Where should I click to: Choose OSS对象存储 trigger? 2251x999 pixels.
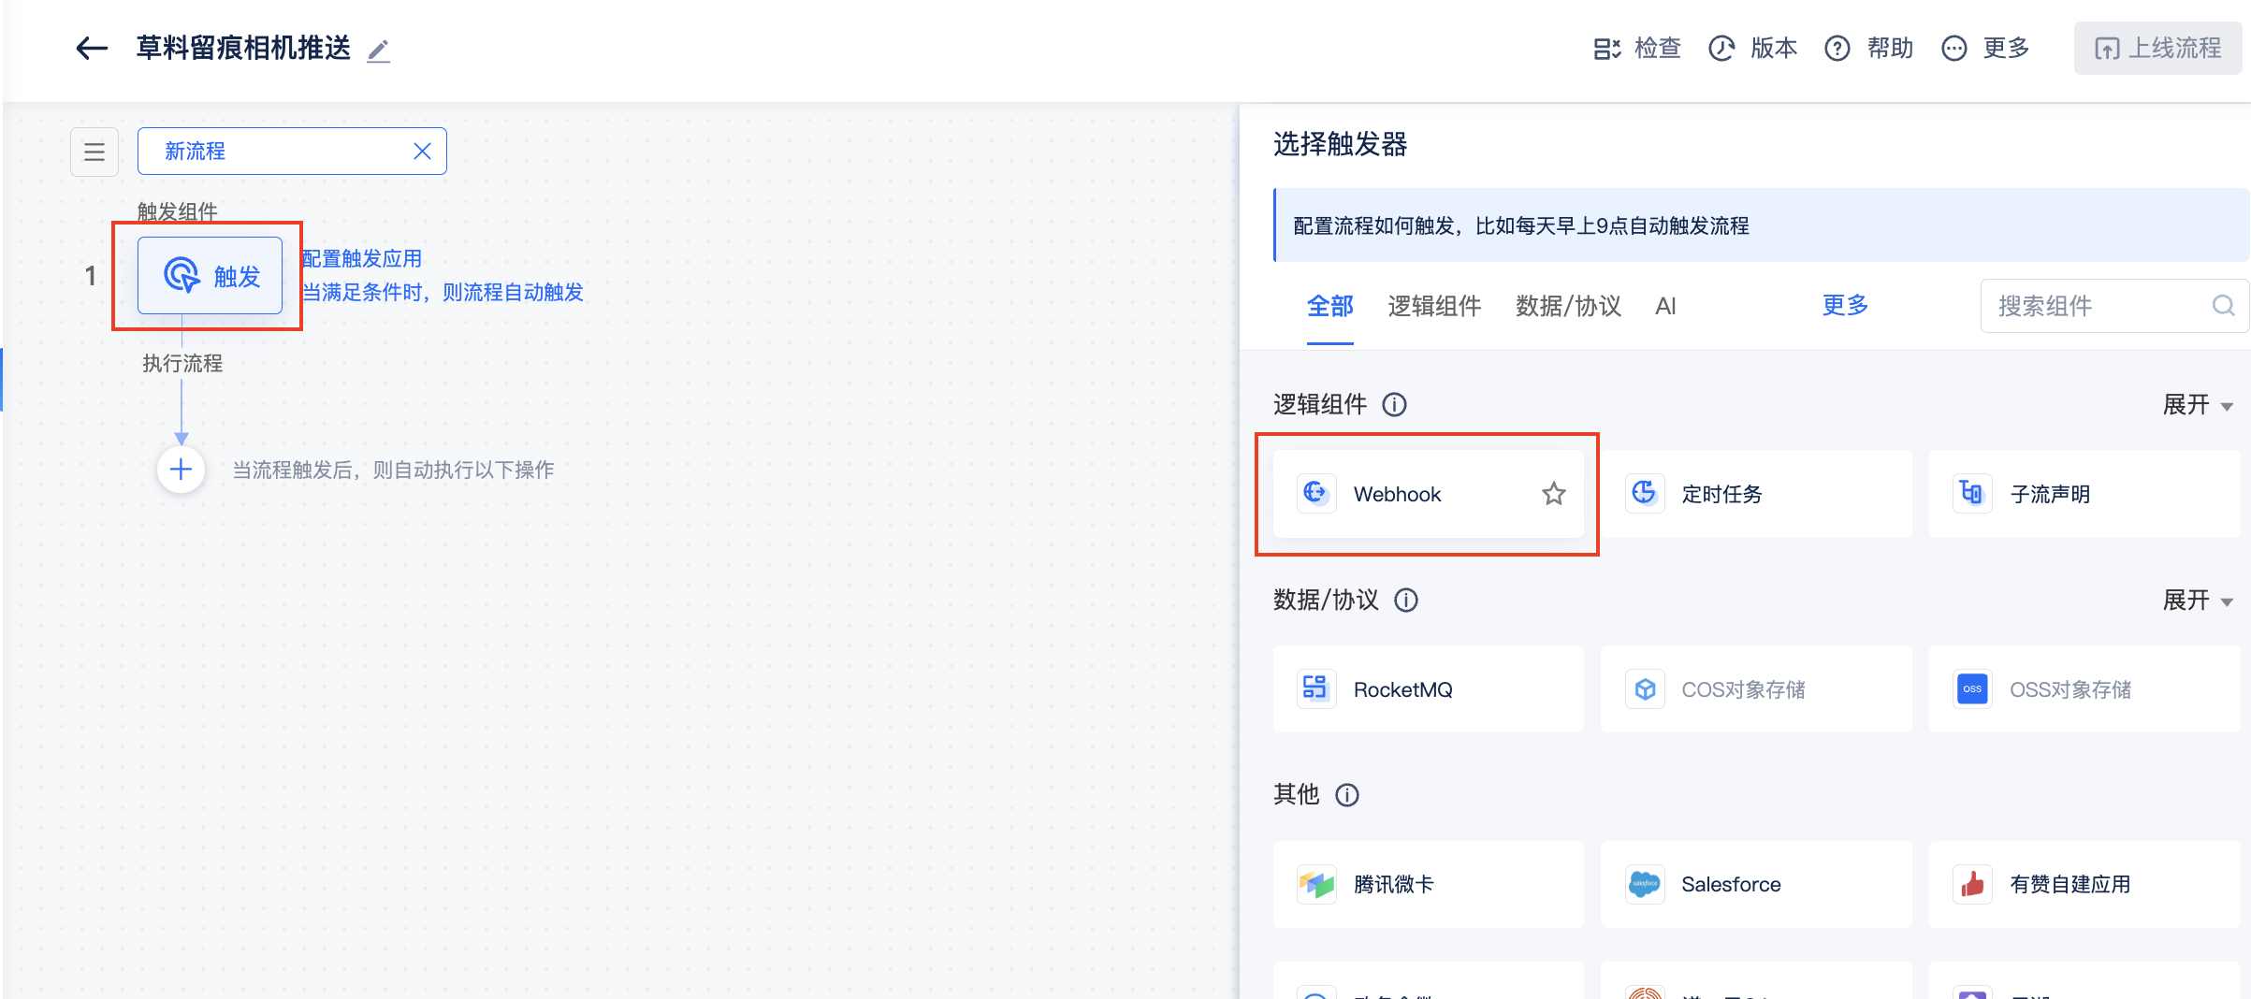pyautogui.click(x=2084, y=689)
